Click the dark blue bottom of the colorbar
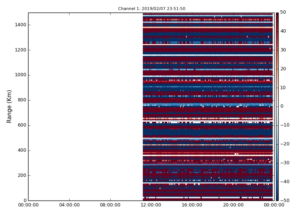 [277, 199]
